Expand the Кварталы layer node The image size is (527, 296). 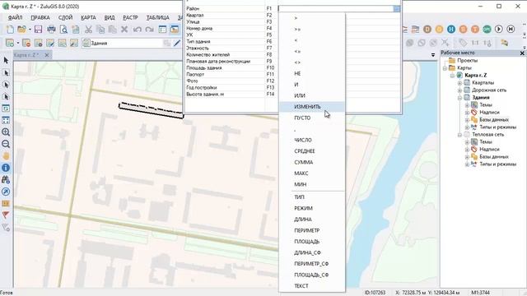[x=459, y=83]
